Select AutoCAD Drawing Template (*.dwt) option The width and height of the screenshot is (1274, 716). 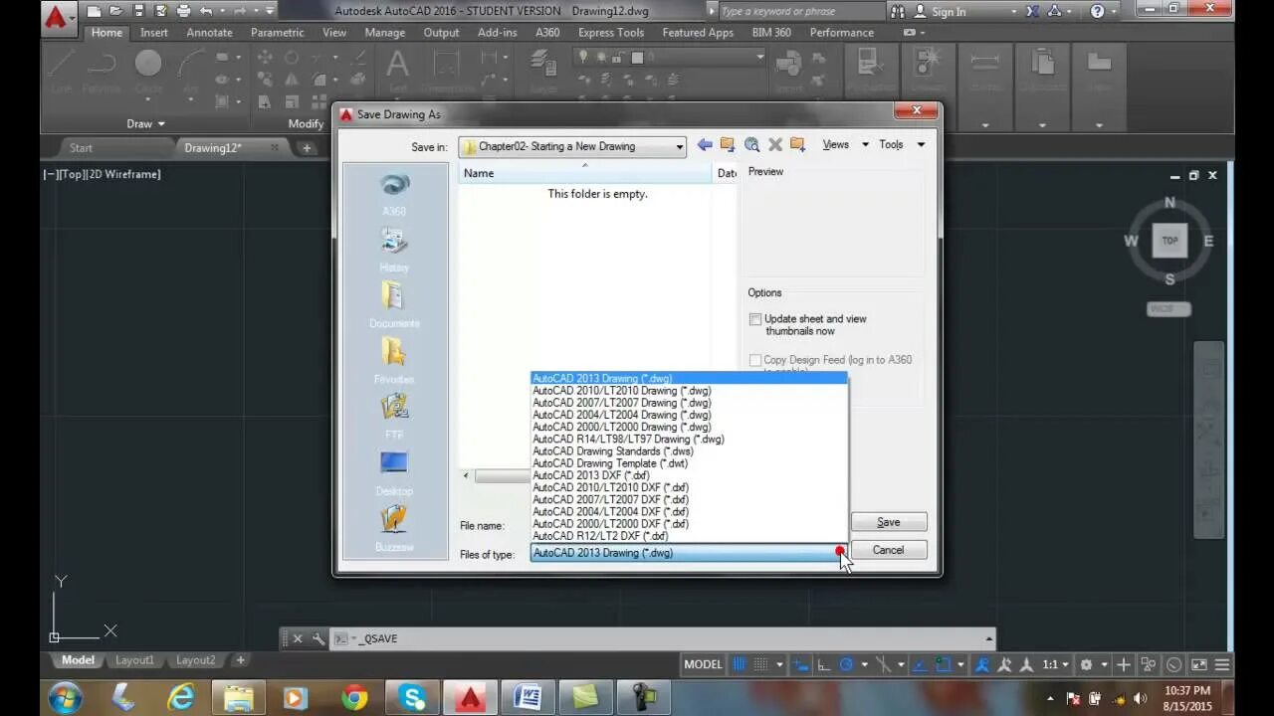click(689, 463)
